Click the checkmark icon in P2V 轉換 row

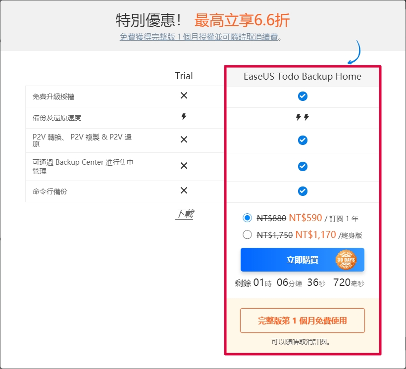pyautogui.click(x=303, y=140)
